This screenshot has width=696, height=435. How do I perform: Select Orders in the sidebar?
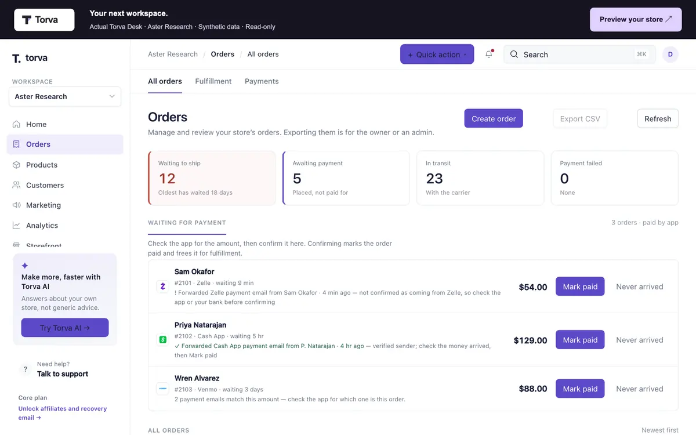(65, 144)
